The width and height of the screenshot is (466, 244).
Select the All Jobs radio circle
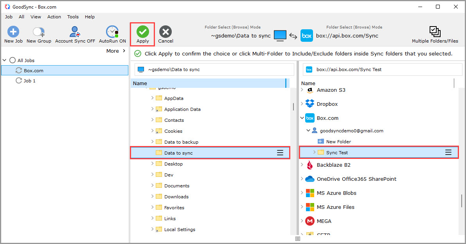pos(13,60)
